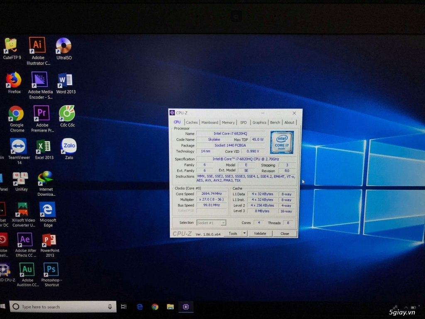Click the core speed value '2694.74 MHz'
The image size is (425, 319).
click(x=211, y=194)
